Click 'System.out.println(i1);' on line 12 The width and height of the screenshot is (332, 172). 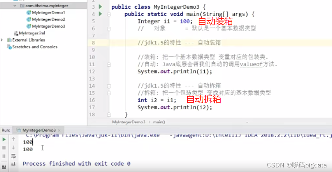coord(175,72)
